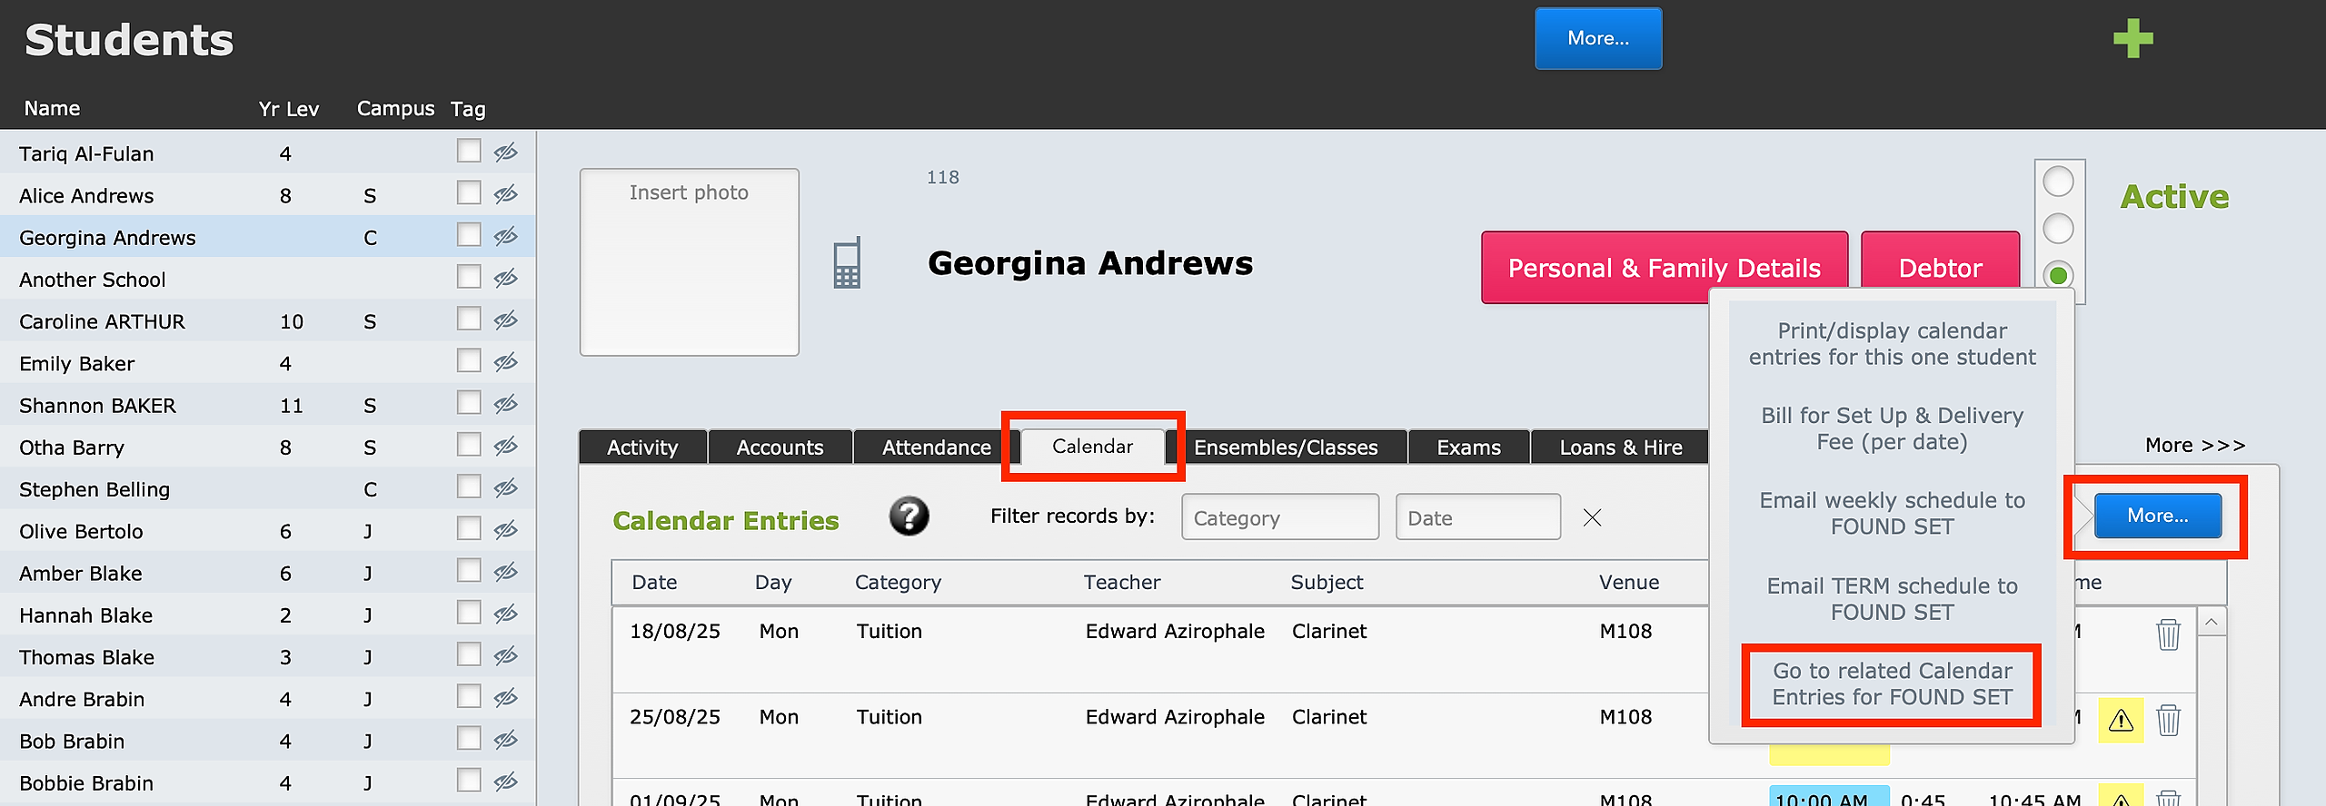The image size is (2326, 806).
Task: Choose Bill for Set Up & Delivery Fee
Action: 1892,428
